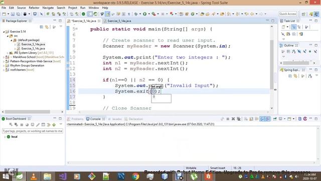This screenshot has width=321, height=181.
Task: Open the Source menu
Action: (21, 8)
